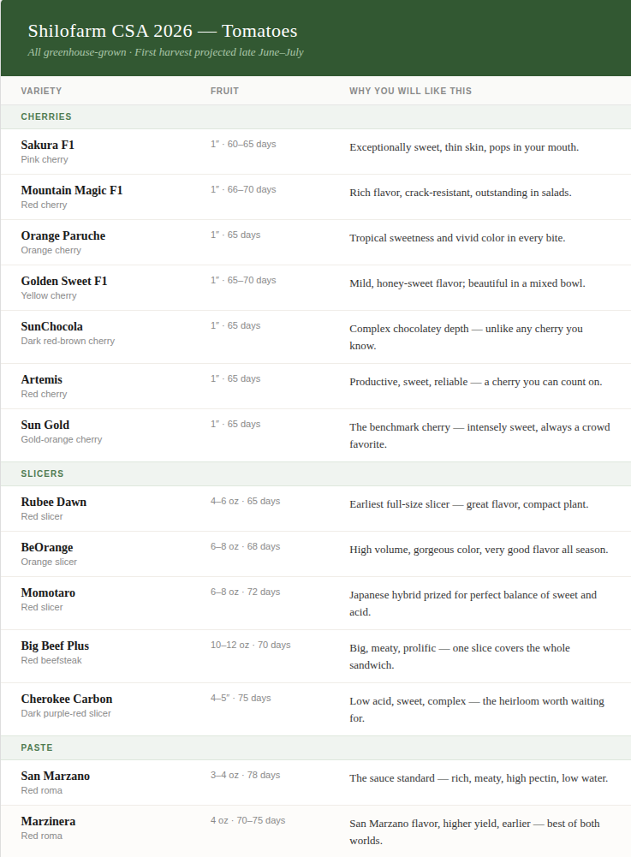Select the SunChocola variety name
The height and width of the screenshot is (857, 631).
click(x=52, y=326)
